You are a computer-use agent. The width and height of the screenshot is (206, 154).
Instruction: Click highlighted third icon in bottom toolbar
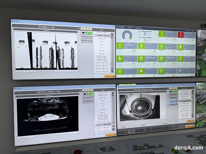131,131
